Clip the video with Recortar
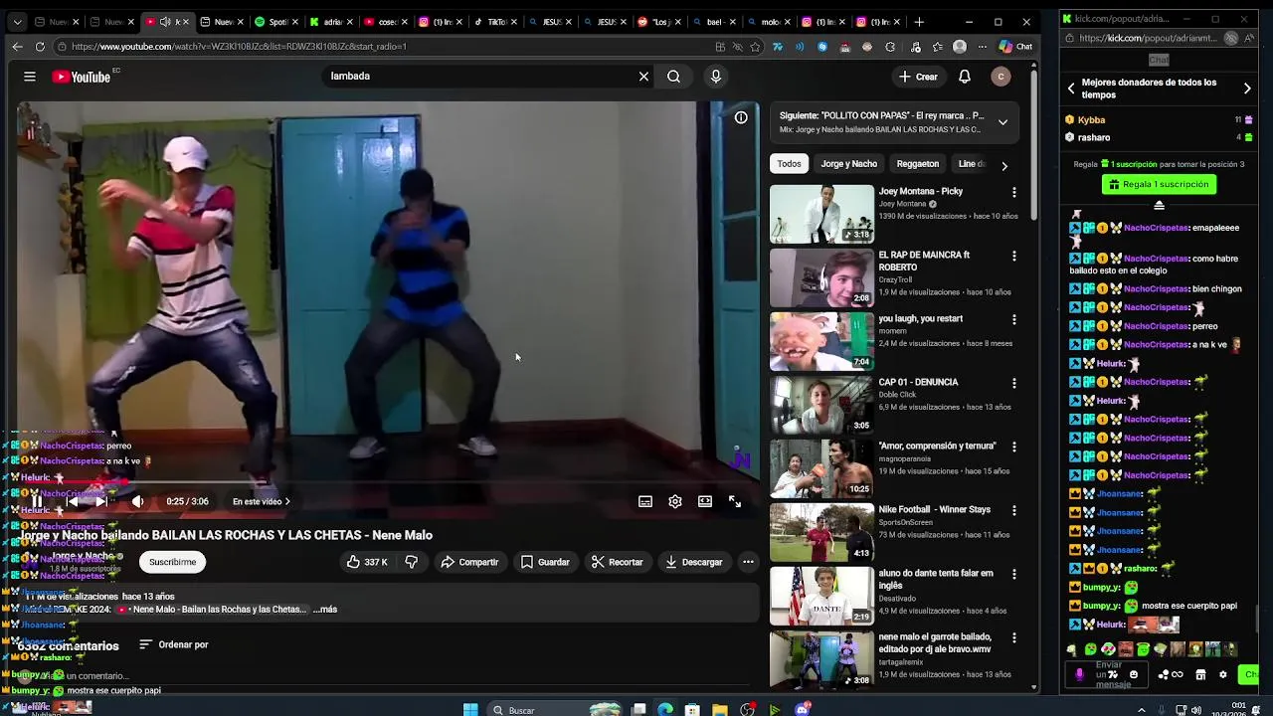 point(617,562)
